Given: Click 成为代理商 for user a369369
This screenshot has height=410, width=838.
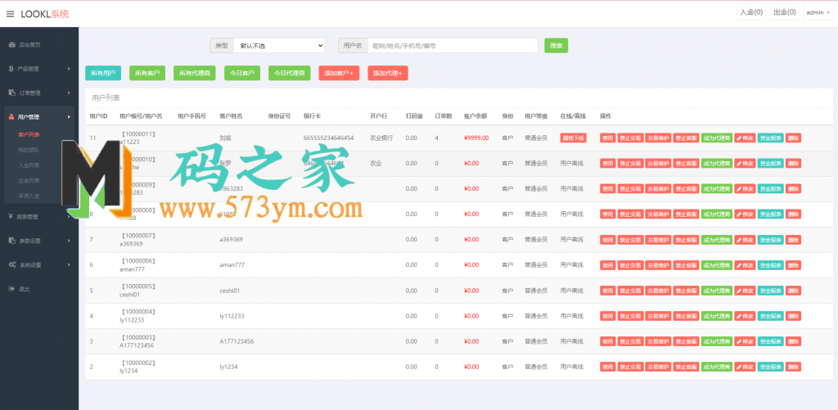Looking at the screenshot, I should (716, 240).
